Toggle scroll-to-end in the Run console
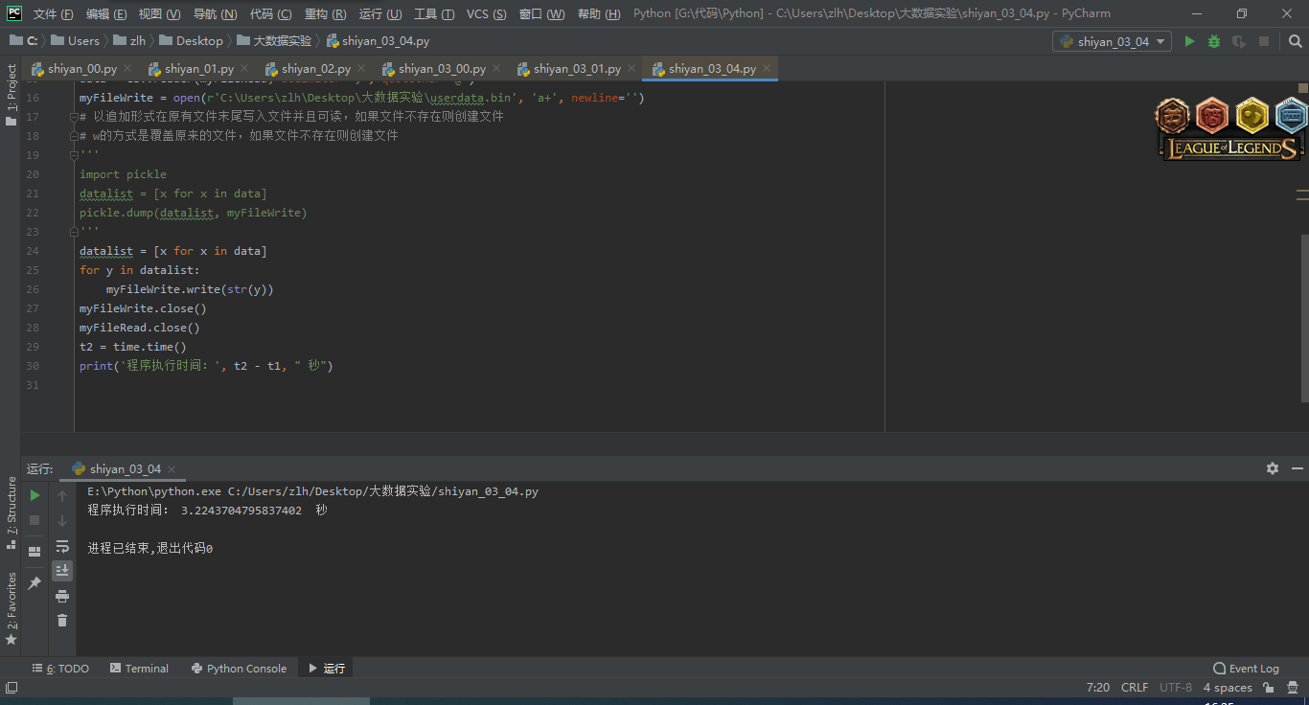 pyautogui.click(x=62, y=571)
